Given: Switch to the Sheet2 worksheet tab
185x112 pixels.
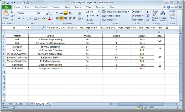Looking at the screenshot, I should click(29, 104).
